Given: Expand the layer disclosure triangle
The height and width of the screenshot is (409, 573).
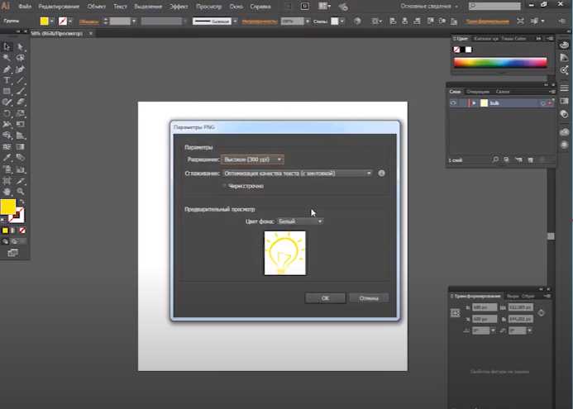Looking at the screenshot, I should click(474, 103).
